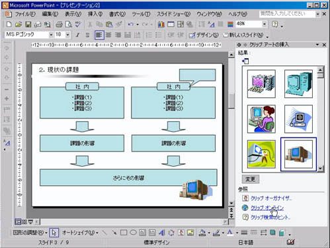Image resolution: width=330 pixels, height=248 pixels.
Task: Open the スライドショー menu
Action: (173, 14)
